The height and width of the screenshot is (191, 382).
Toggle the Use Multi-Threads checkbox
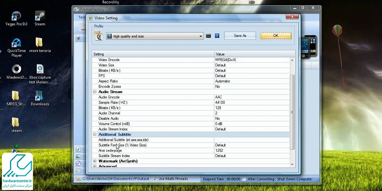(x=155, y=179)
